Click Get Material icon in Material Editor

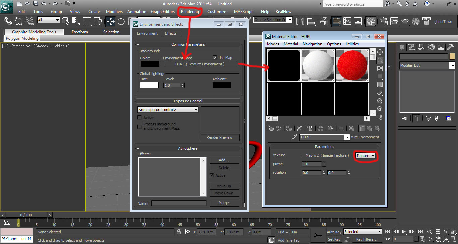[271, 128]
